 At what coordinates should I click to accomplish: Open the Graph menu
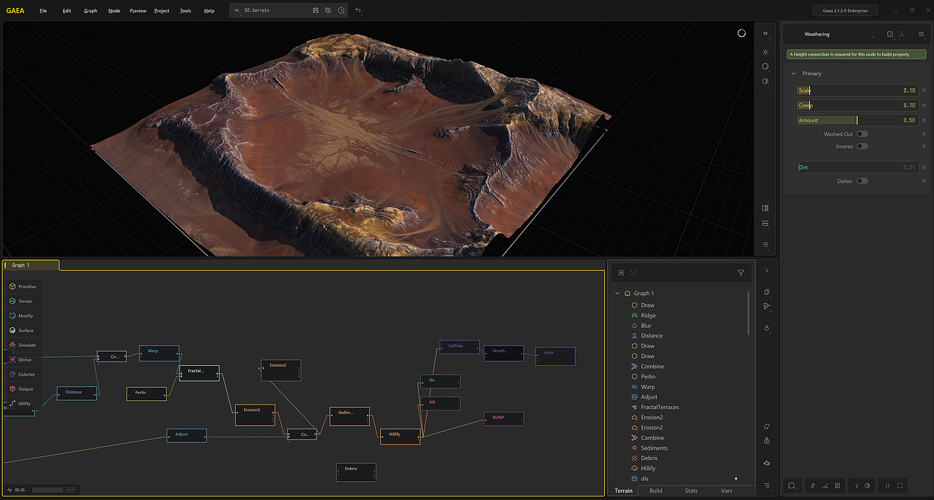tap(90, 11)
